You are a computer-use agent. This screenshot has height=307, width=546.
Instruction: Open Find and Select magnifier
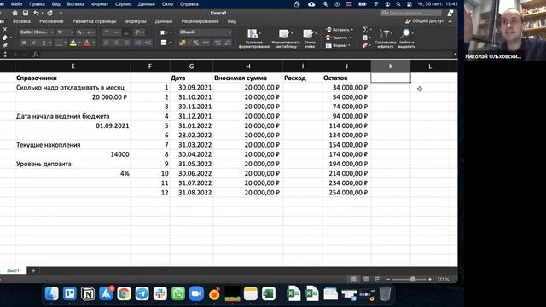(x=406, y=38)
